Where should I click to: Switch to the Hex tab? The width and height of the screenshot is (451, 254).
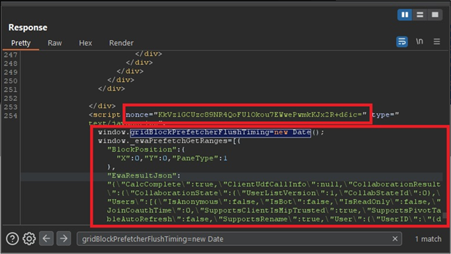point(85,43)
